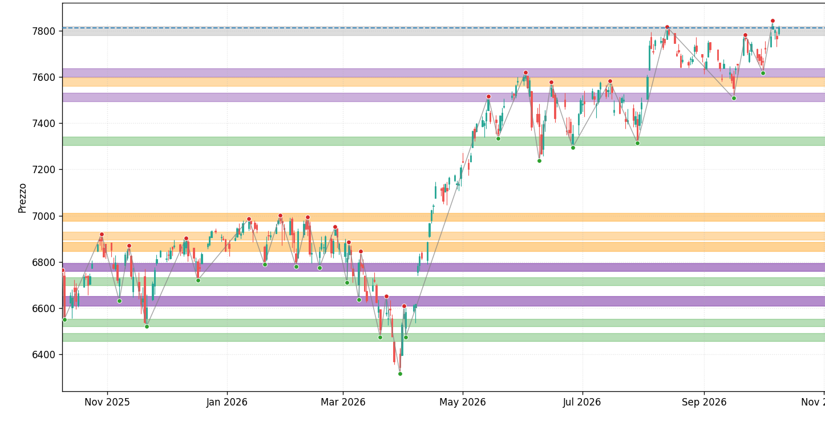Click the 6600 price tick label
The image size is (825, 426).
click(x=43, y=309)
